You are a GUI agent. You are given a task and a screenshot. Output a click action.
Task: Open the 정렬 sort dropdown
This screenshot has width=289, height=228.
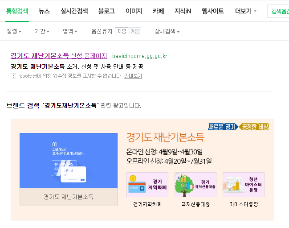(x=14, y=31)
